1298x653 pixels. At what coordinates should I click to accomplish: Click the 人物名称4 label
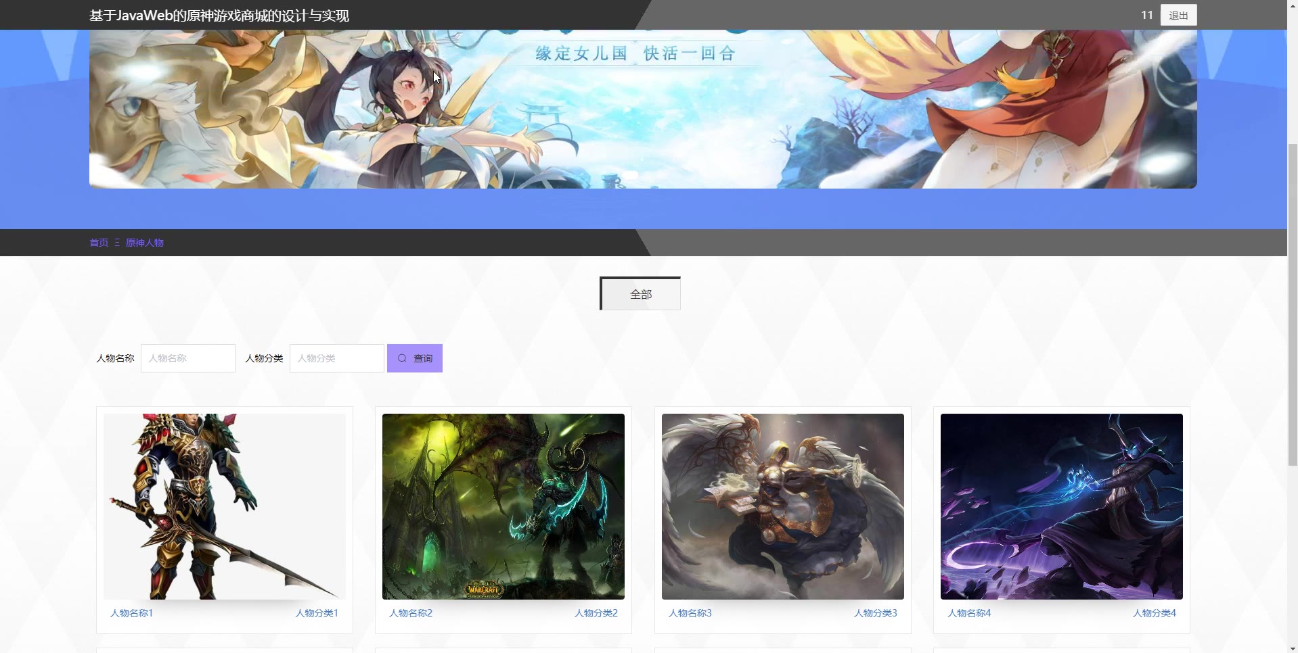pos(969,613)
